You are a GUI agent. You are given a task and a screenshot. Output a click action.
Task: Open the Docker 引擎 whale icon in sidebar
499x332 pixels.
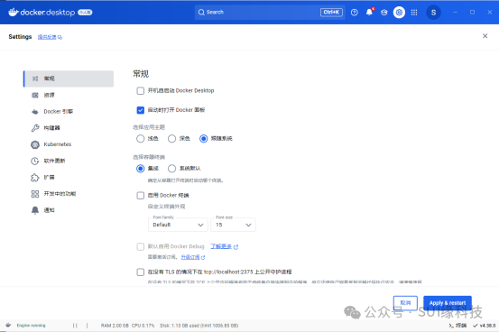[35, 111]
